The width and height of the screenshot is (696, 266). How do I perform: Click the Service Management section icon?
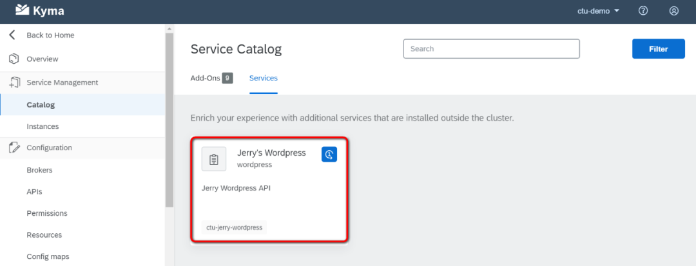pyautogui.click(x=14, y=82)
